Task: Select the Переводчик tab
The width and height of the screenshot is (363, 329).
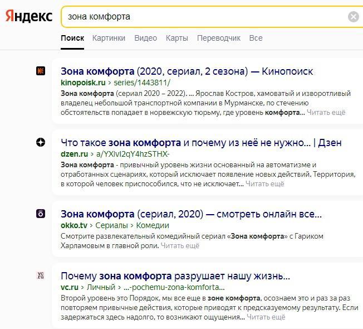Action: [x=219, y=38]
